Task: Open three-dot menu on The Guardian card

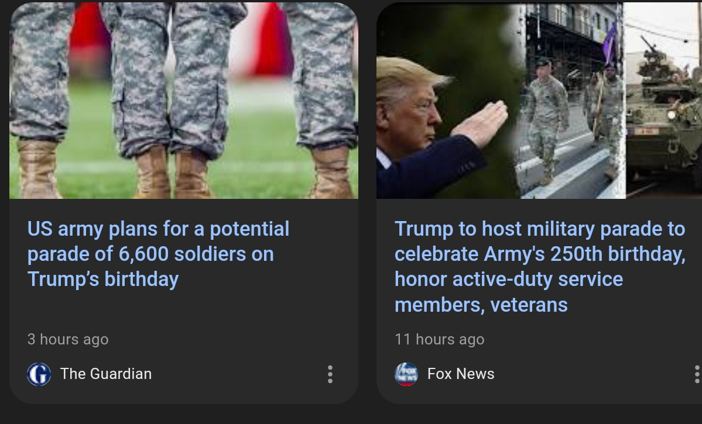Action: tap(330, 374)
